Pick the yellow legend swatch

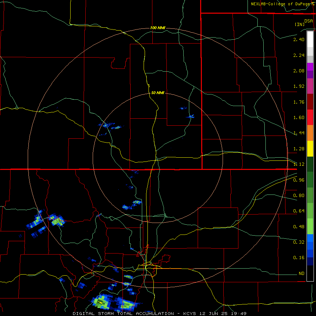tap(310, 149)
